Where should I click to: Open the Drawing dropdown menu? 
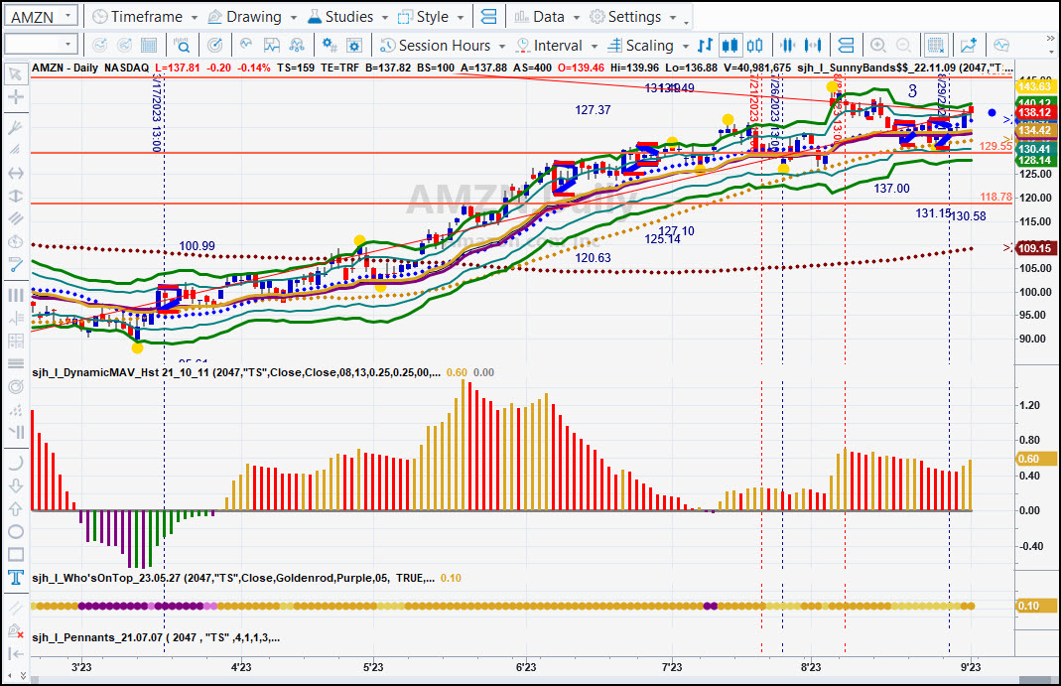pyautogui.click(x=252, y=16)
